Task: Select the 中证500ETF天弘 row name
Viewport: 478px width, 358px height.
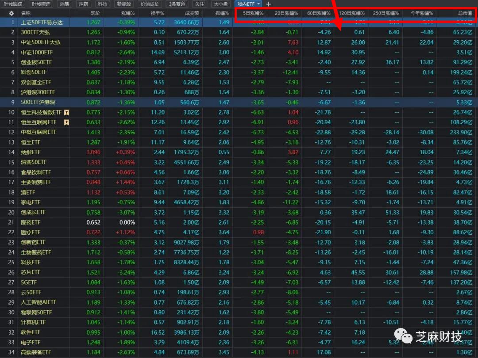Action: [41, 42]
